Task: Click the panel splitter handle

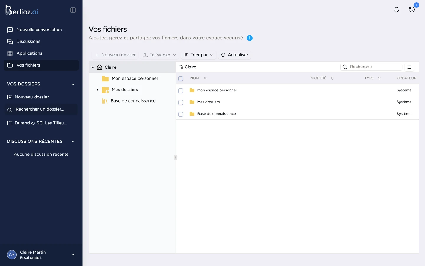Action: click(176, 158)
